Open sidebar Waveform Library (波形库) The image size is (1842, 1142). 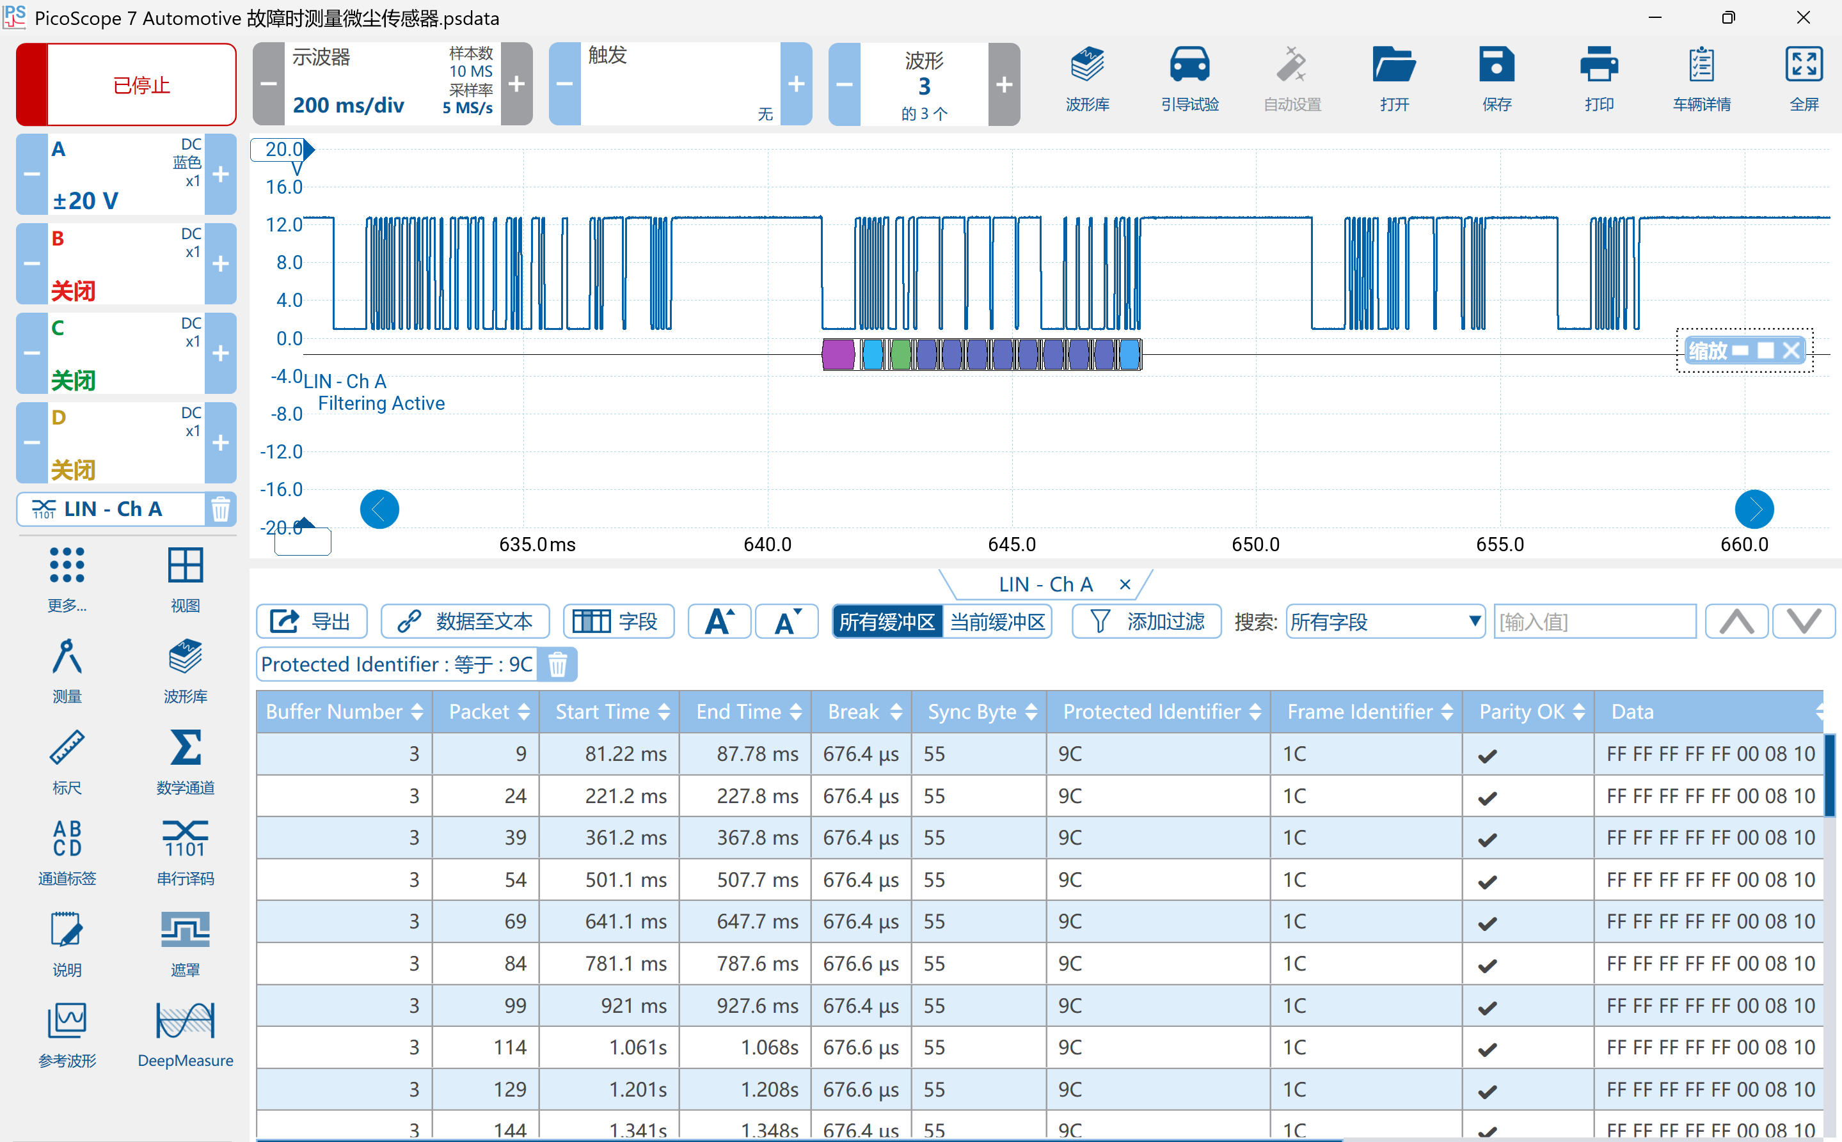[x=185, y=671]
